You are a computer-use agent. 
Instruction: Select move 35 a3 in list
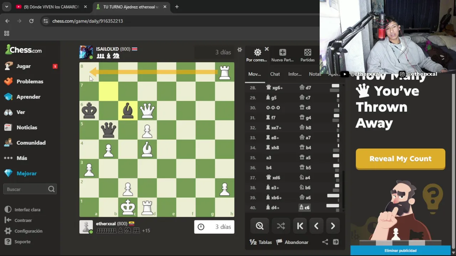click(269, 158)
